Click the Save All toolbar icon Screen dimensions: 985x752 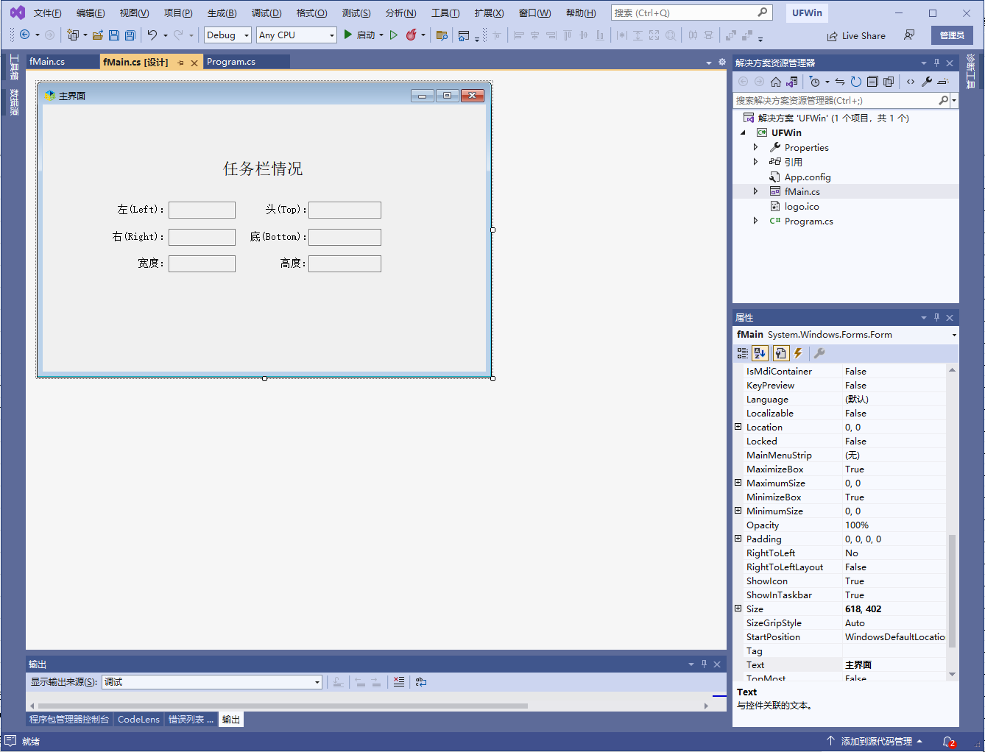click(x=130, y=35)
